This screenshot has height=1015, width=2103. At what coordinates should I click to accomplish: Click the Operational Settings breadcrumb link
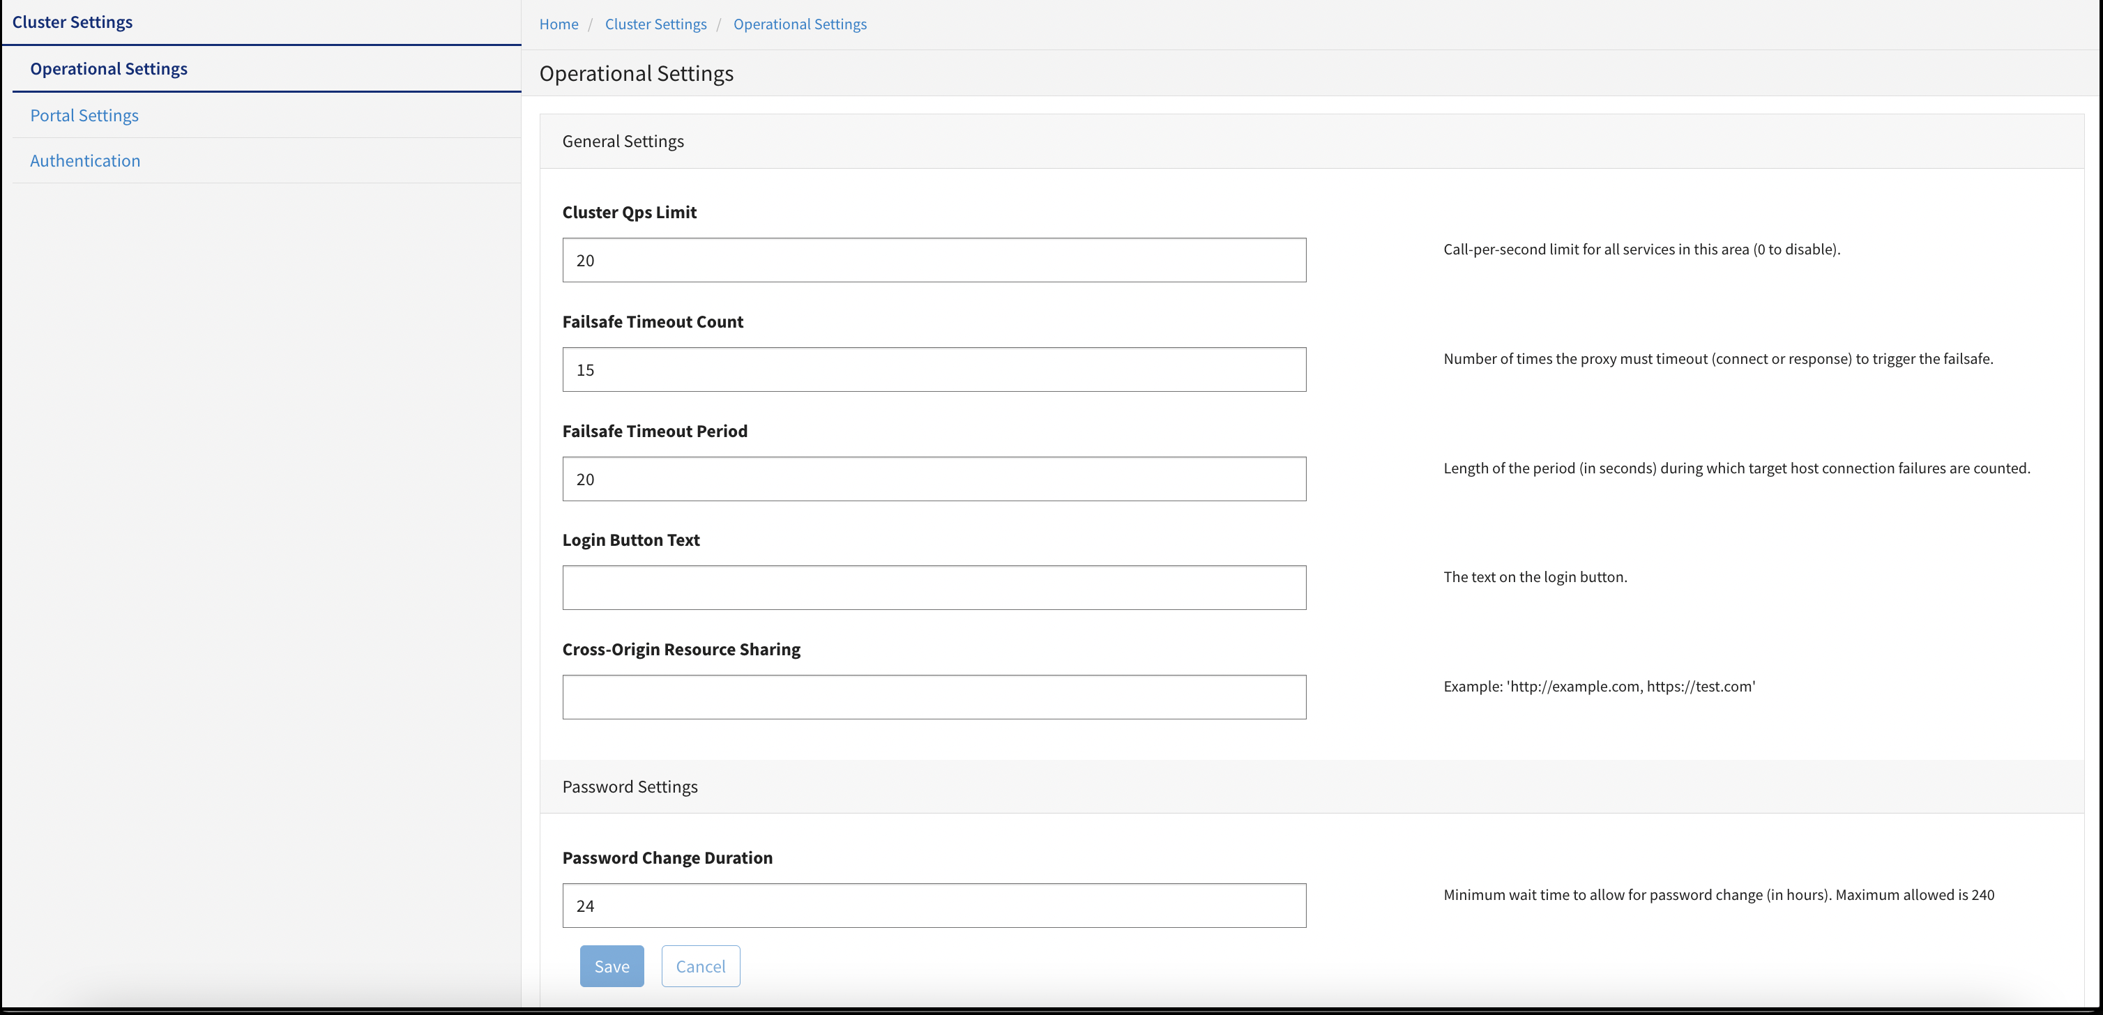pos(799,24)
